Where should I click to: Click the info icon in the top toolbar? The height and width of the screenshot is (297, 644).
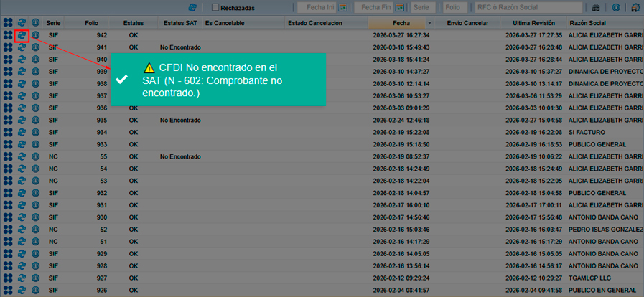[615, 7]
